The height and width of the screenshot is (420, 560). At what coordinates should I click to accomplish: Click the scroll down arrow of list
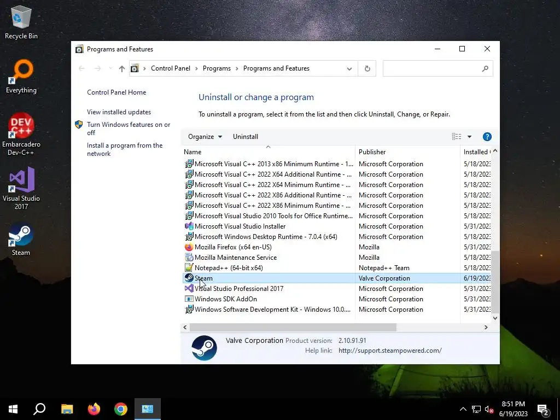(495, 318)
